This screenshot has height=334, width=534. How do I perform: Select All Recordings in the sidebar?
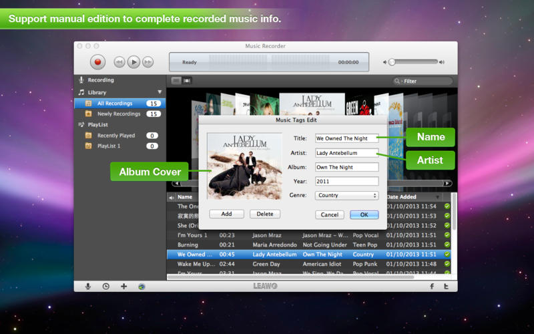[x=120, y=104]
